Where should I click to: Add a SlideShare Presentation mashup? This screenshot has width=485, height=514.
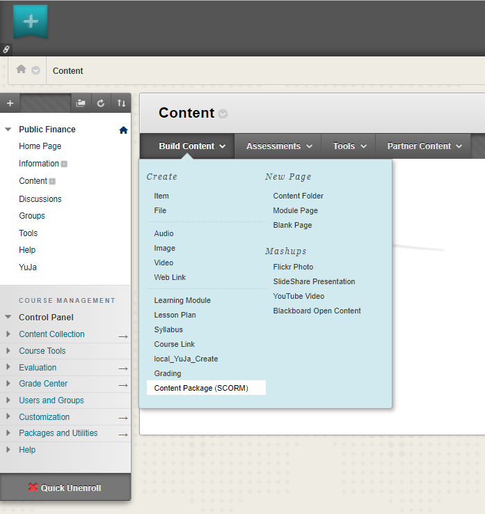314,281
